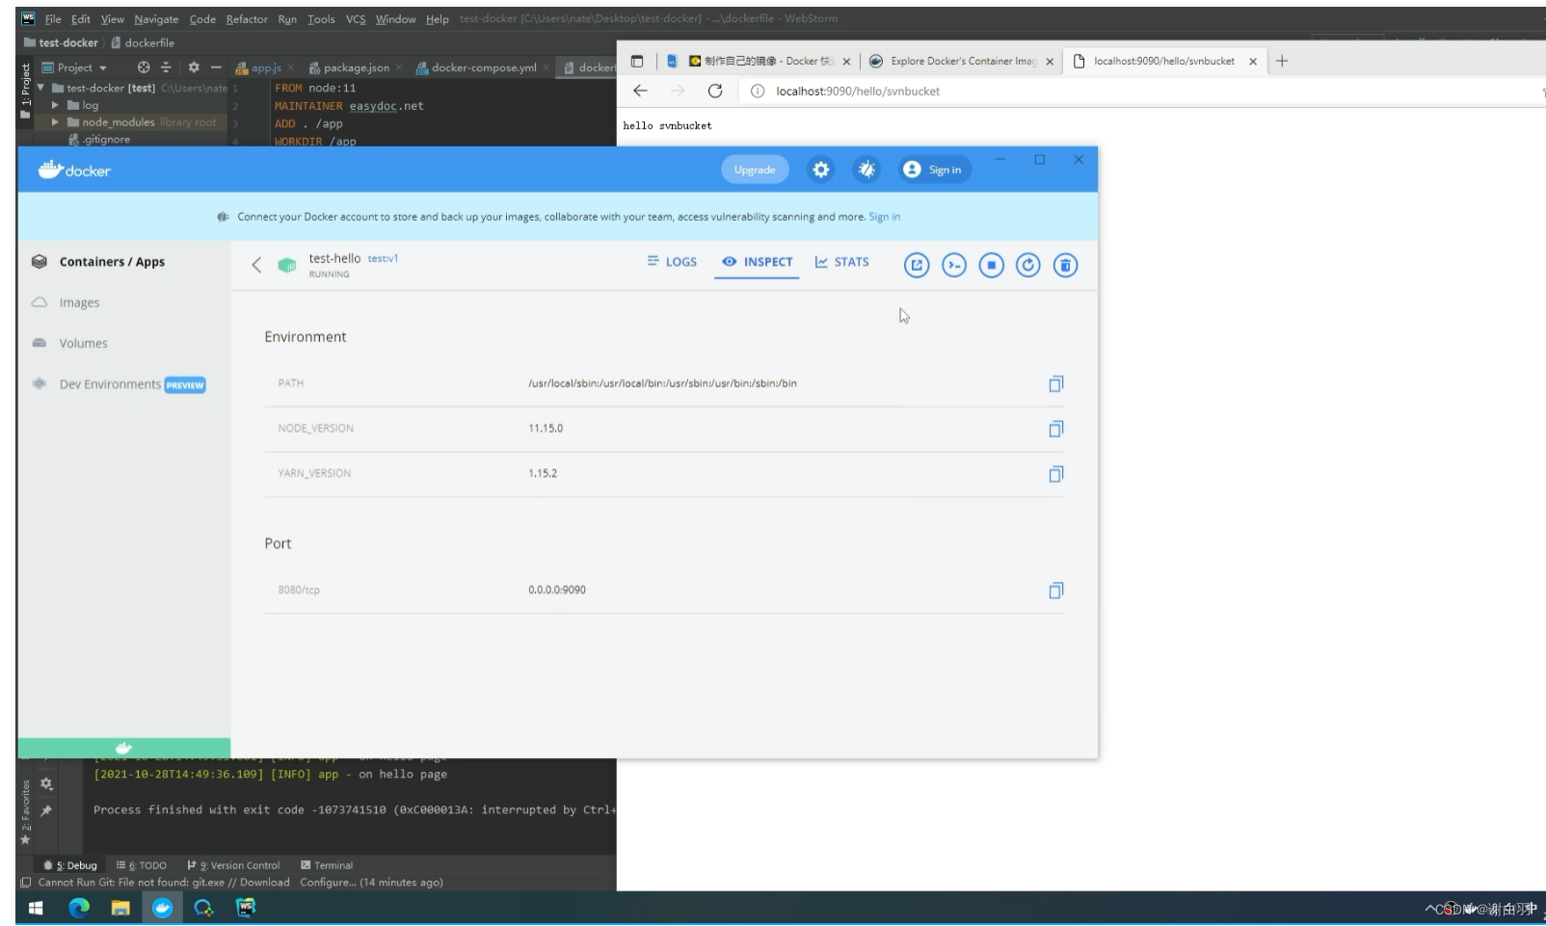This screenshot has width=1546, height=926.
Task: Reload the browser page
Action: 715,91
